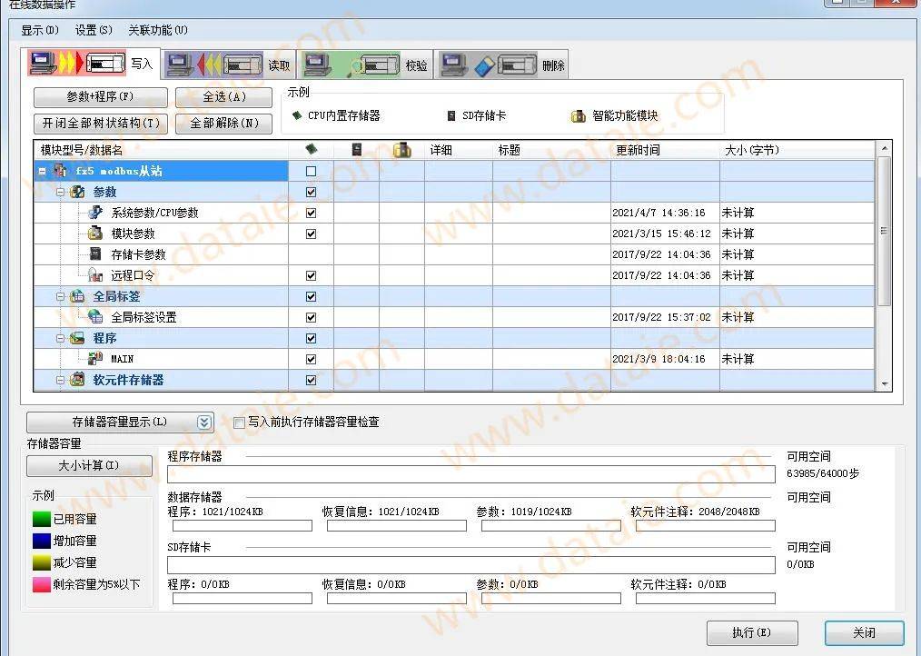This screenshot has width=921, height=656.
Task: Click the 全局标签 group icon
Action: [77, 297]
